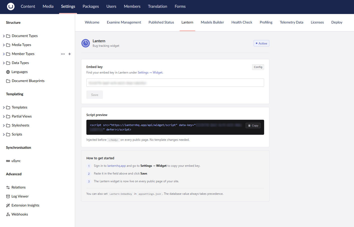Expand the Partial Views tree node
Viewport: 354px width, 227px height.
[x=4, y=116]
